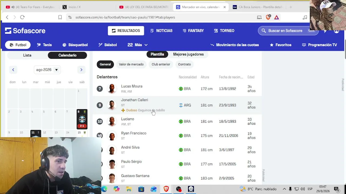Open the ago 2026 month dropdown

click(x=47, y=70)
